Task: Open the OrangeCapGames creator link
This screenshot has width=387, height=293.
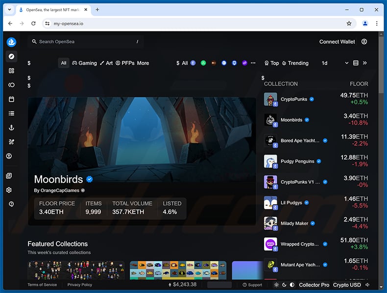Action: [x=56, y=190]
